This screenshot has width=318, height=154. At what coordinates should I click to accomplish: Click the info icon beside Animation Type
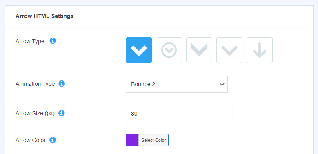[x=62, y=84]
